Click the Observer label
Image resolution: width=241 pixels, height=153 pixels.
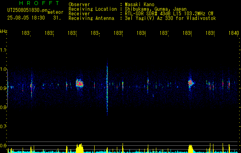79,5
